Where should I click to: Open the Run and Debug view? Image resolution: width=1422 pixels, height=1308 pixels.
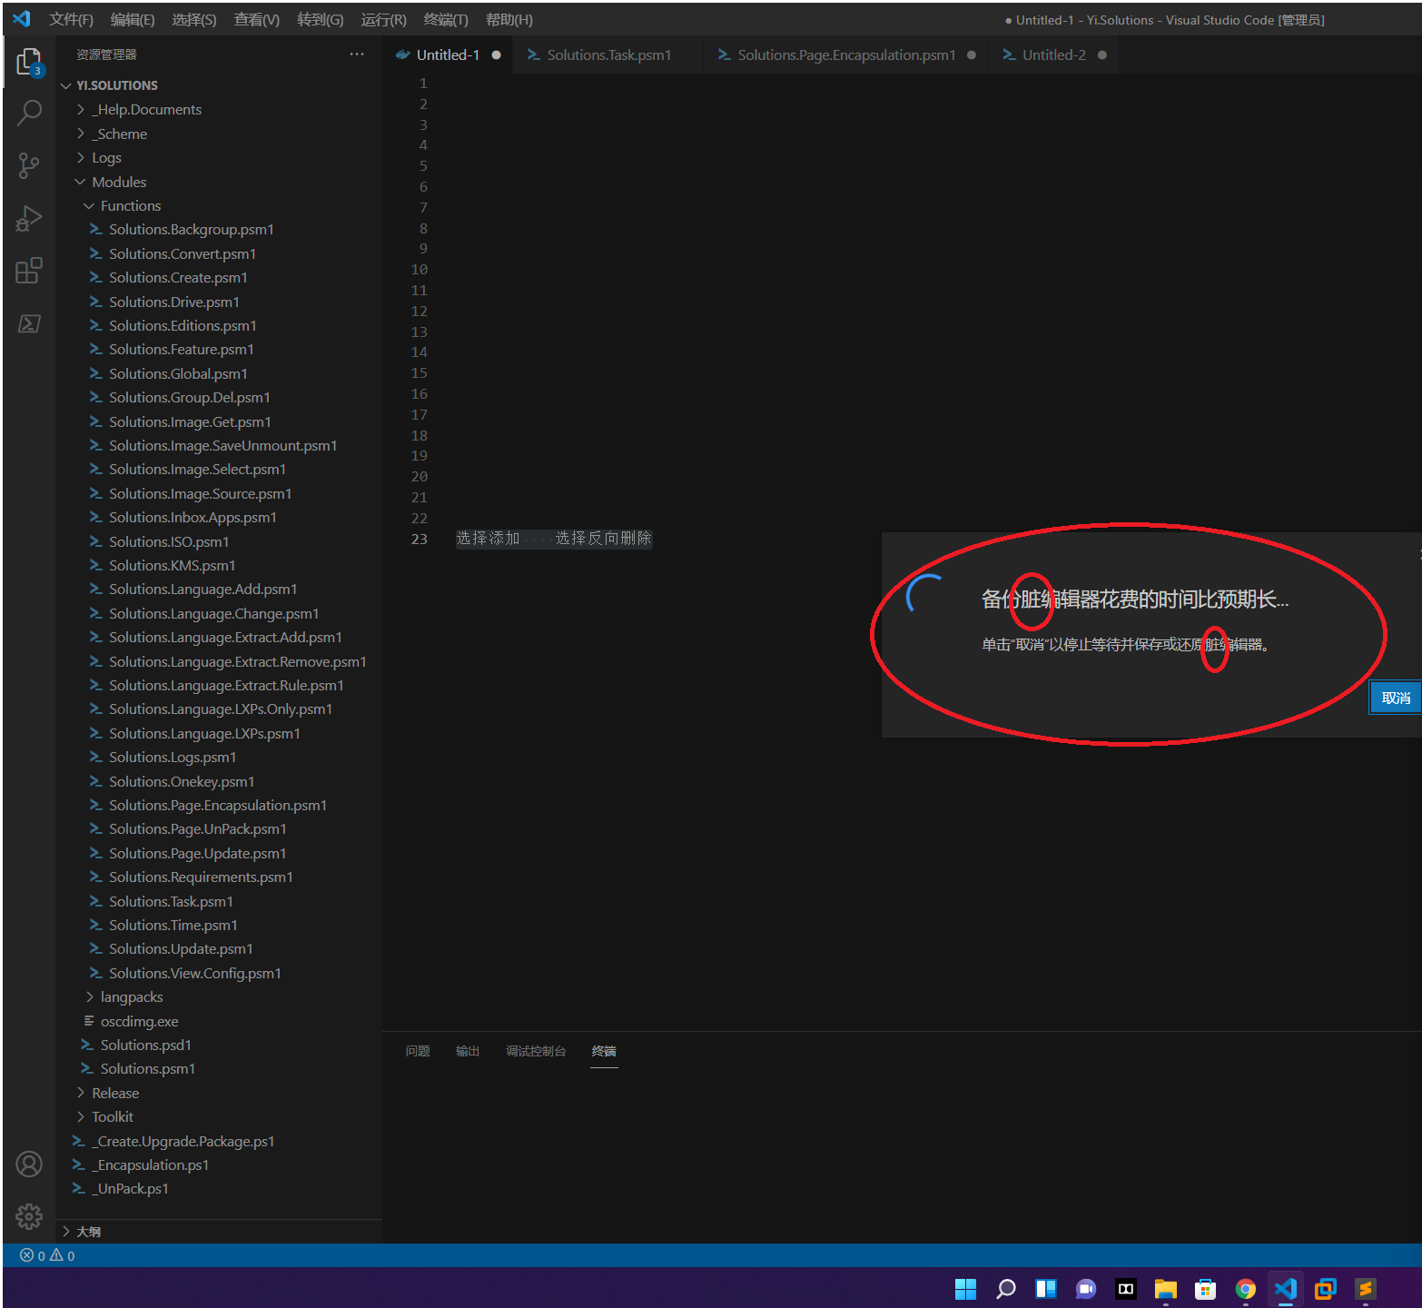30,218
